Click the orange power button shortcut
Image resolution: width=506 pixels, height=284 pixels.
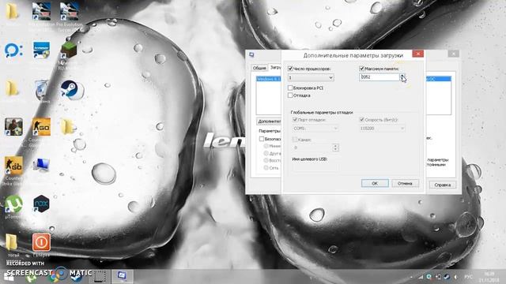tap(41, 242)
